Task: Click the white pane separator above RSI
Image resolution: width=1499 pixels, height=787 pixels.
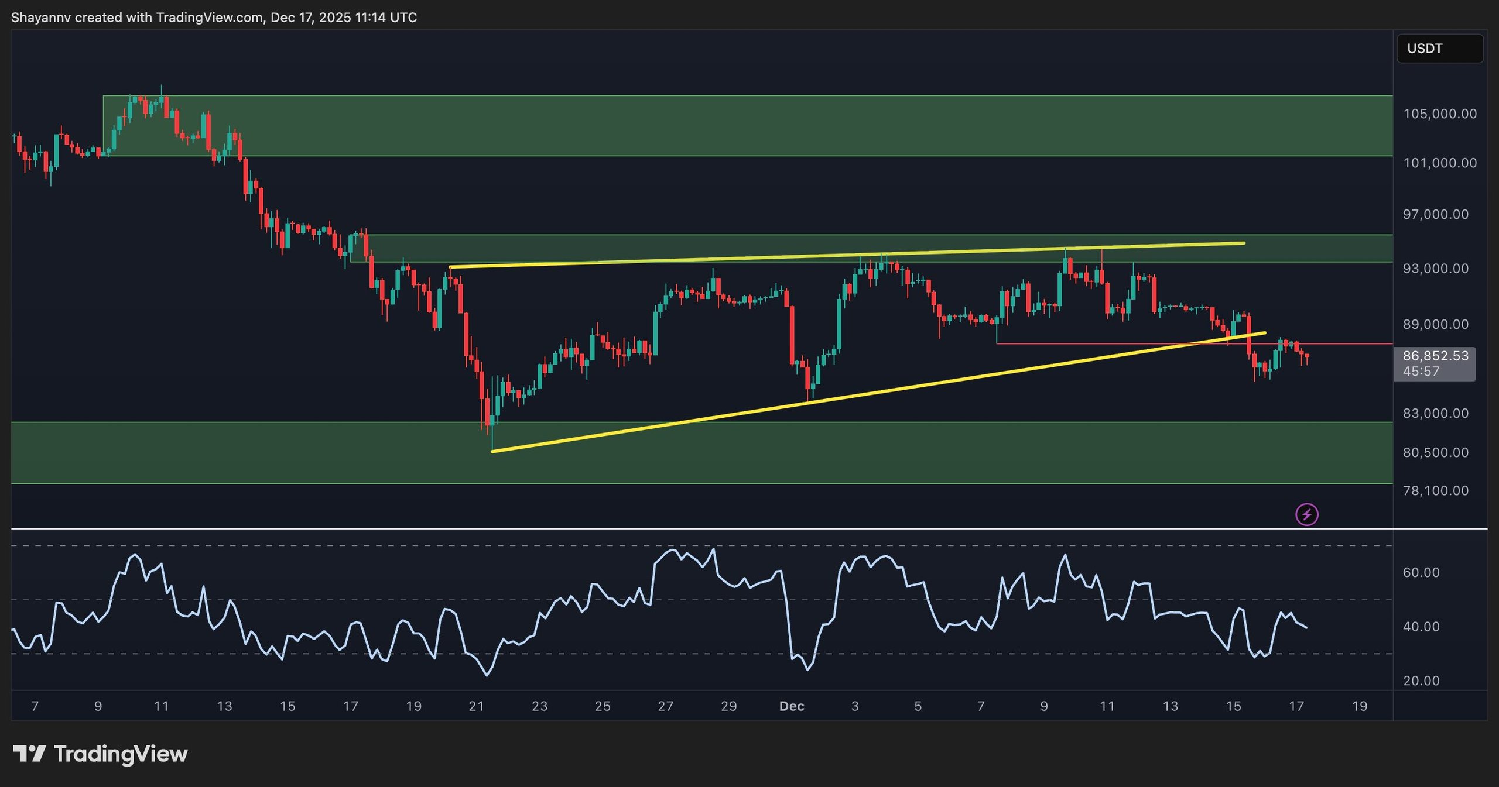Action: click(703, 529)
